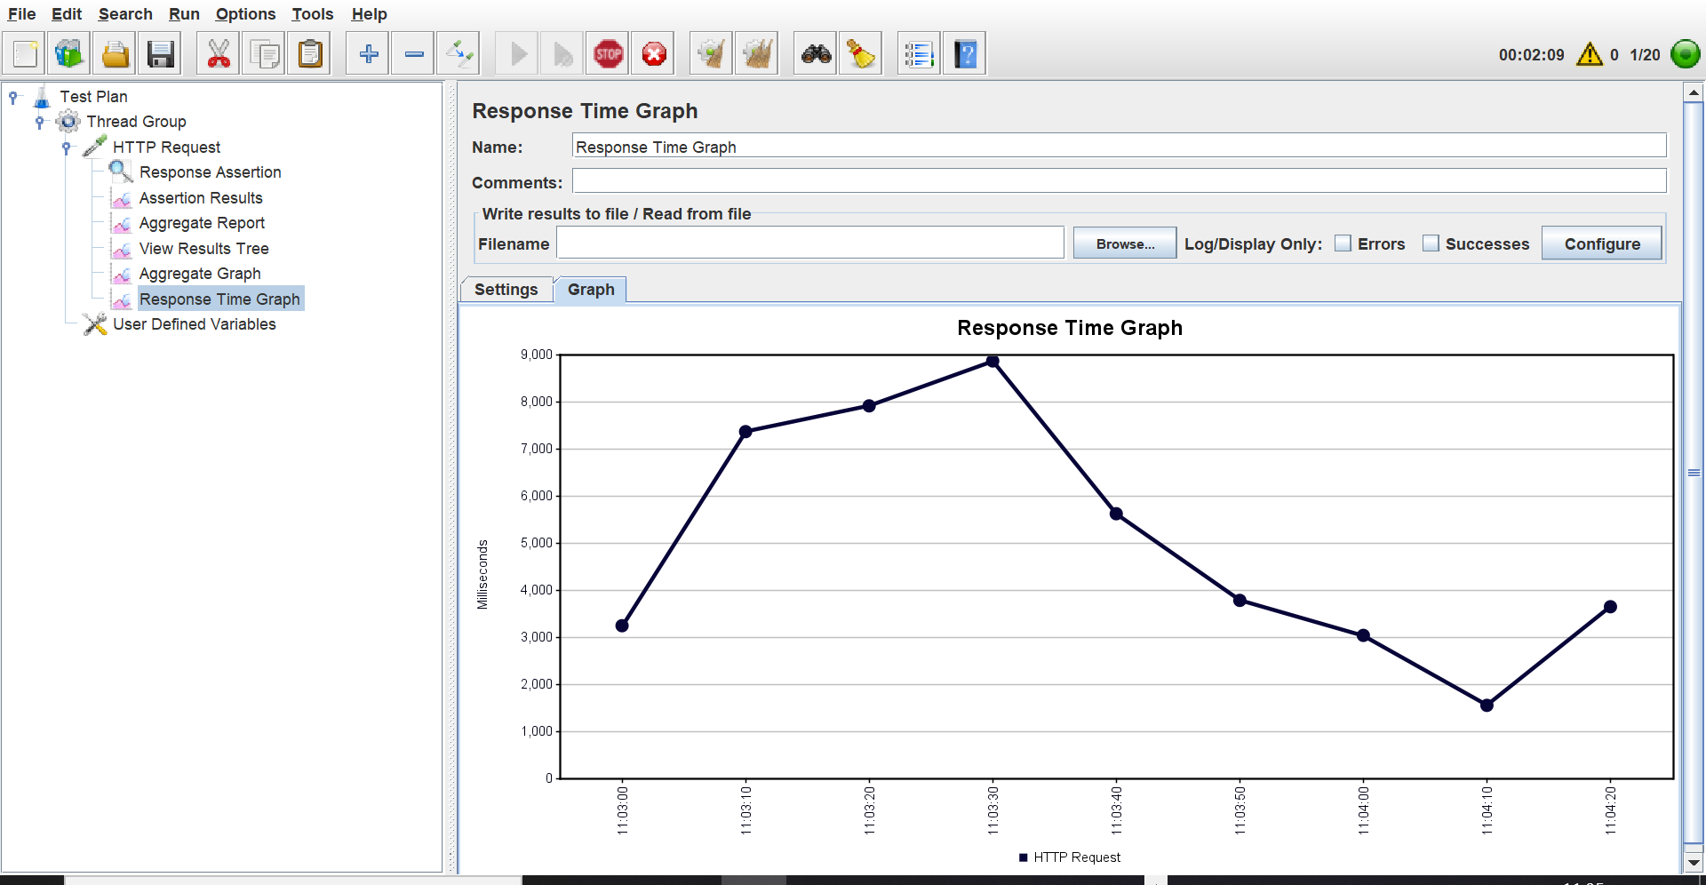Open Help with question mark icon

tap(965, 54)
